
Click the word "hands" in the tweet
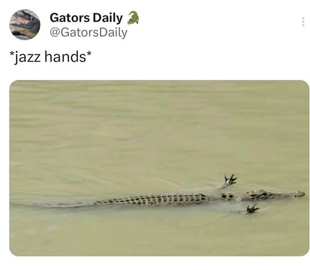click(65, 56)
